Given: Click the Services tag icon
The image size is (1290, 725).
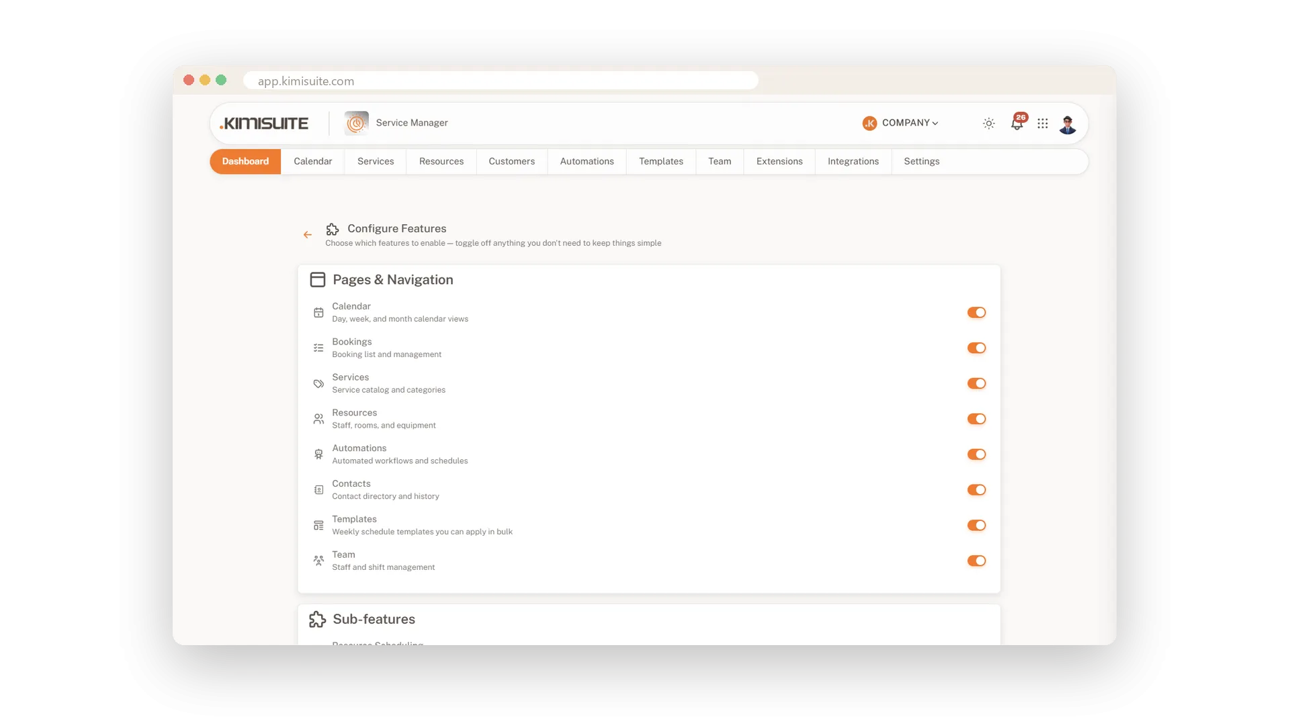Looking at the screenshot, I should (x=318, y=384).
